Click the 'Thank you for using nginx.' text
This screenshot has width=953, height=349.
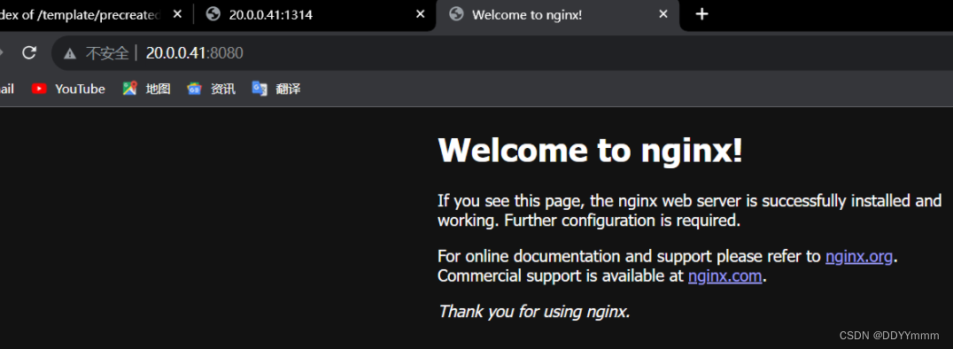click(x=534, y=312)
